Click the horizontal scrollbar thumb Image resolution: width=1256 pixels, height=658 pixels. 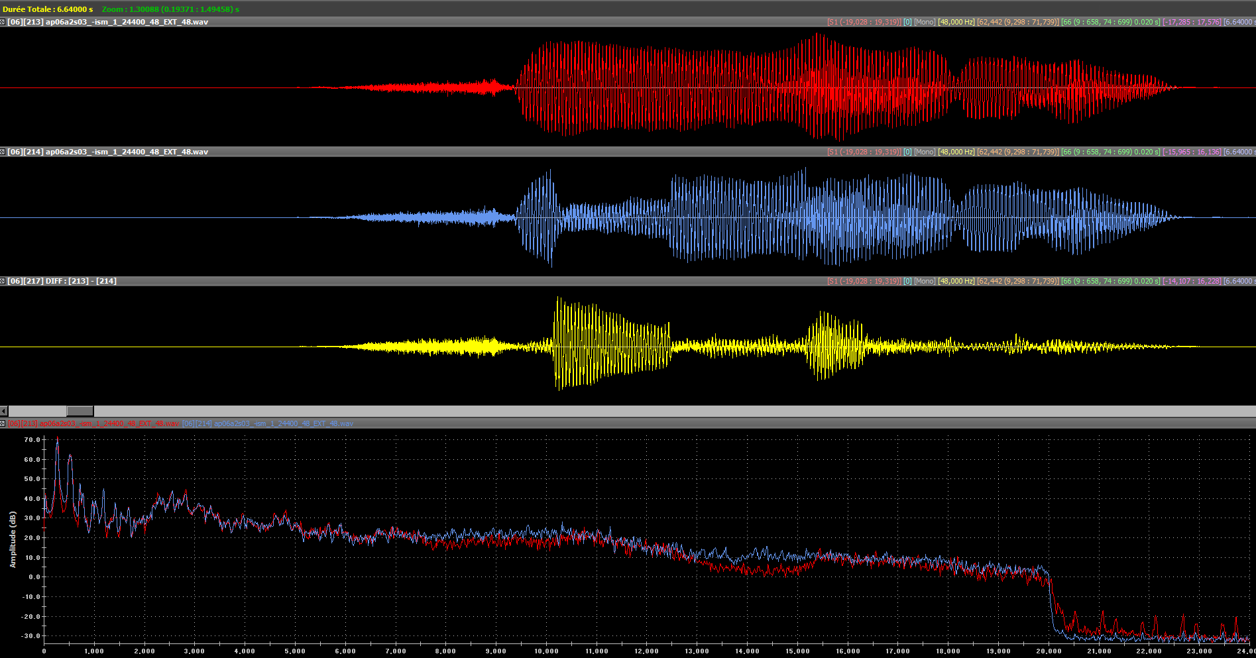point(80,411)
